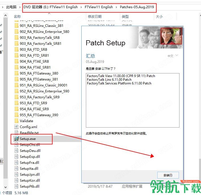Sort by the 大小 column header
This screenshot has width=201, height=195.
(x=159, y=16)
